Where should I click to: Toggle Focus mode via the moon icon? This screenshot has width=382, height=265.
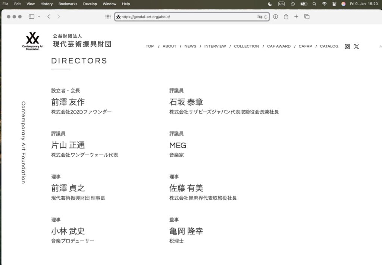[270, 4]
